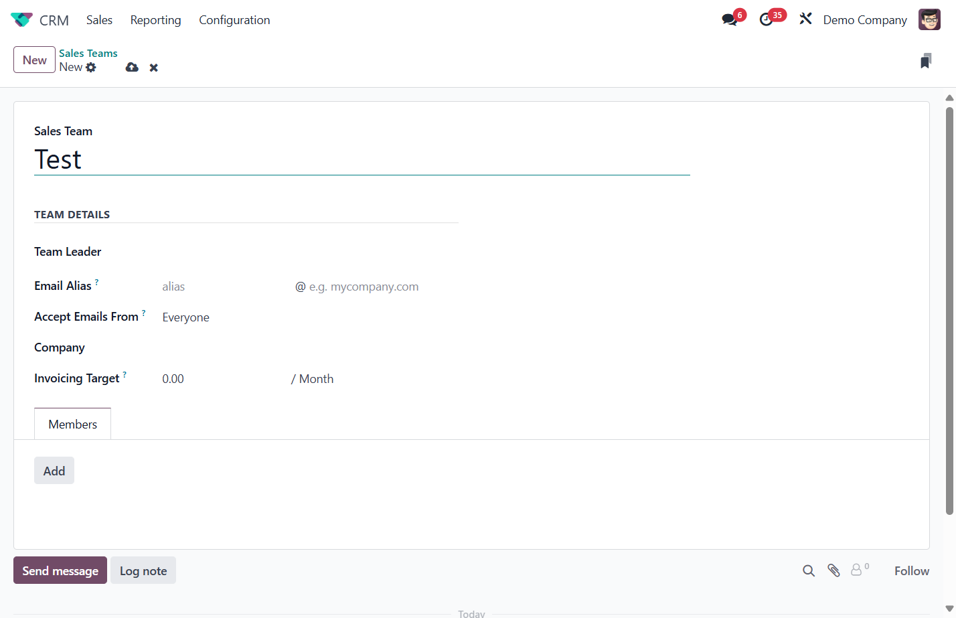Go back to Sales Teams breadcrumb
This screenshot has width=956, height=618.
click(x=88, y=53)
